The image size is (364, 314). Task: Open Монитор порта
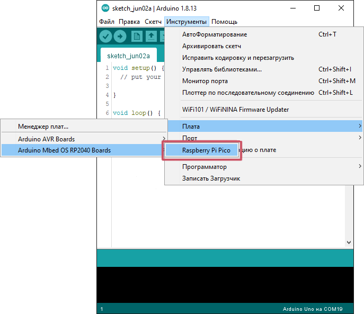[x=264, y=81]
